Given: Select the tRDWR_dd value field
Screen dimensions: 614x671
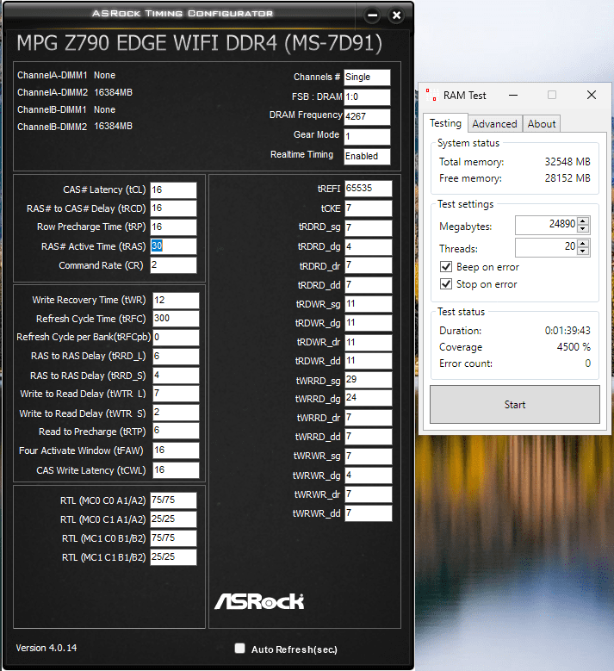Looking at the screenshot, I should [x=368, y=360].
